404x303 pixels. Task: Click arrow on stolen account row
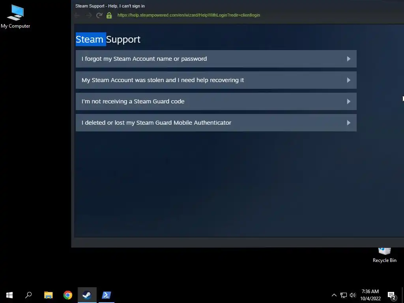pos(349,80)
